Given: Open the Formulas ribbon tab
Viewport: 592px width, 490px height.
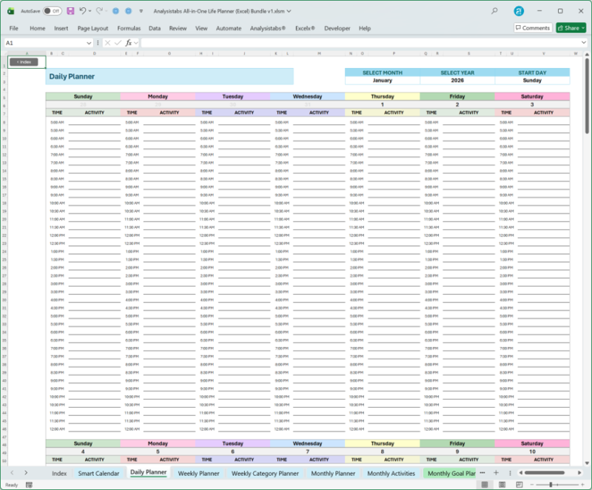Looking at the screenshot, I should [x=129, y=28].
